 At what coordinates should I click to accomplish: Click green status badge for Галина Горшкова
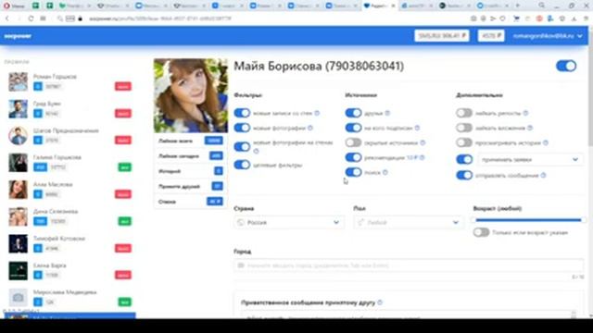tap(124, 167)
